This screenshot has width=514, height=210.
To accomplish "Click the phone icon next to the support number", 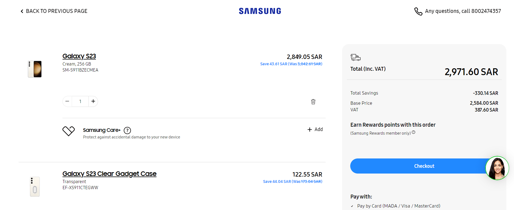I will [x=418, y=12].
